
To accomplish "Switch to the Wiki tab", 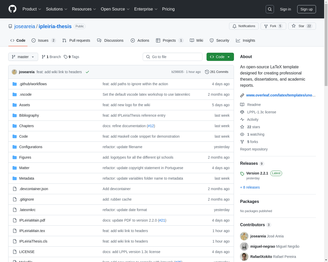I will 196,40.
